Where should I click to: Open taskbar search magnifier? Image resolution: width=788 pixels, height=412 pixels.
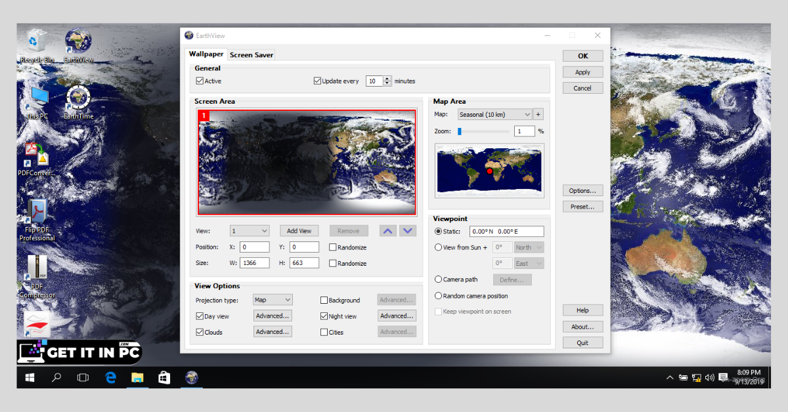click(x=56, y=377)
